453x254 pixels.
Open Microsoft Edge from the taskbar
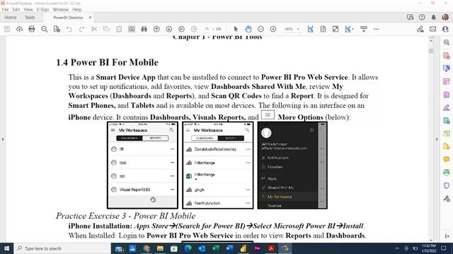click(188, 248)
